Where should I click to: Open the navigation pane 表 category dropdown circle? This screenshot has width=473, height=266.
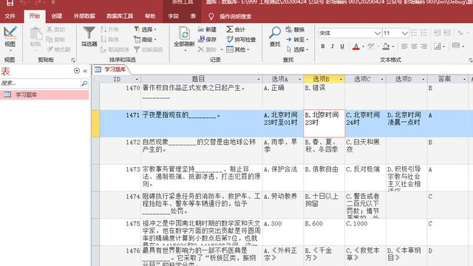[x=77, y=71]
